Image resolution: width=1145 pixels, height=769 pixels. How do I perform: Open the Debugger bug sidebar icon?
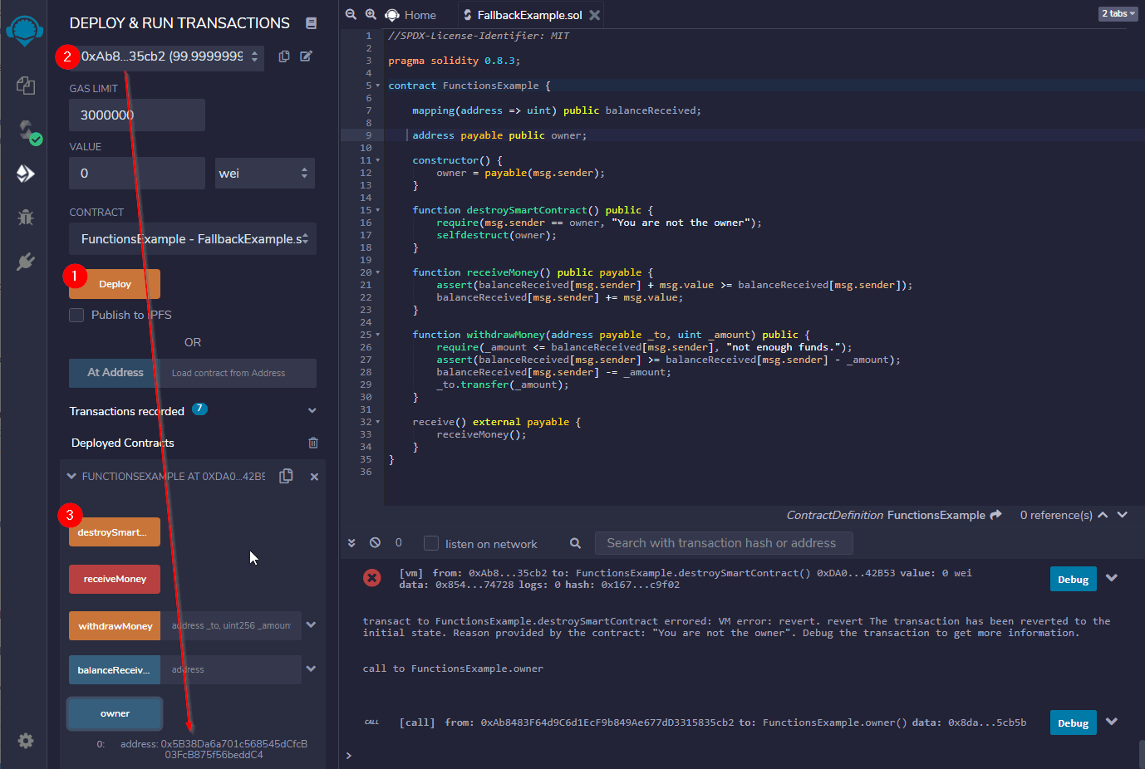point(26,218)
